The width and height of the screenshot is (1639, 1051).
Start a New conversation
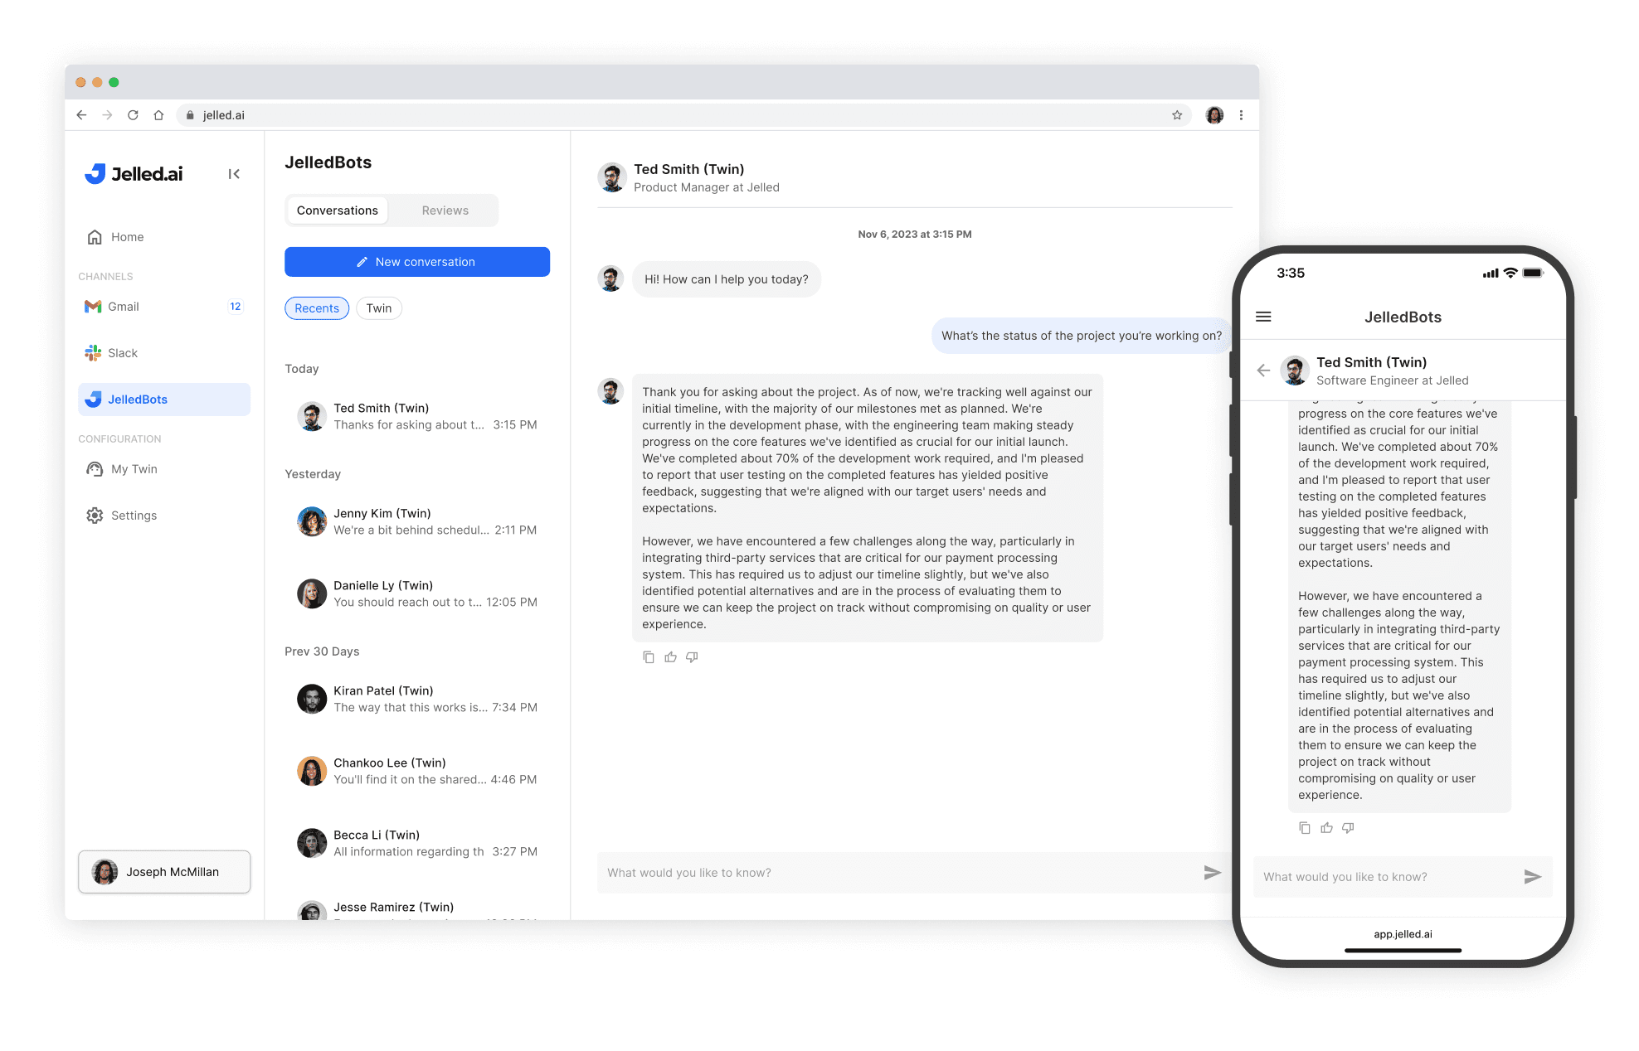point(416,262)
